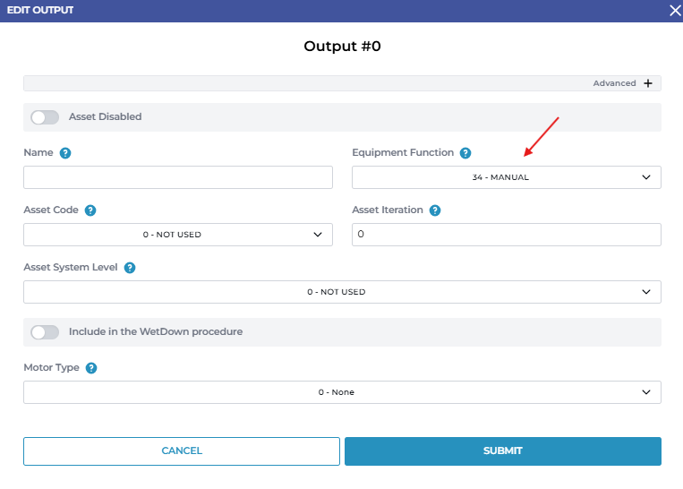The width and height of the screenshot is (683, 489).
Task: Open Asset Code help tooltip icon
Action: pos(90,210)
